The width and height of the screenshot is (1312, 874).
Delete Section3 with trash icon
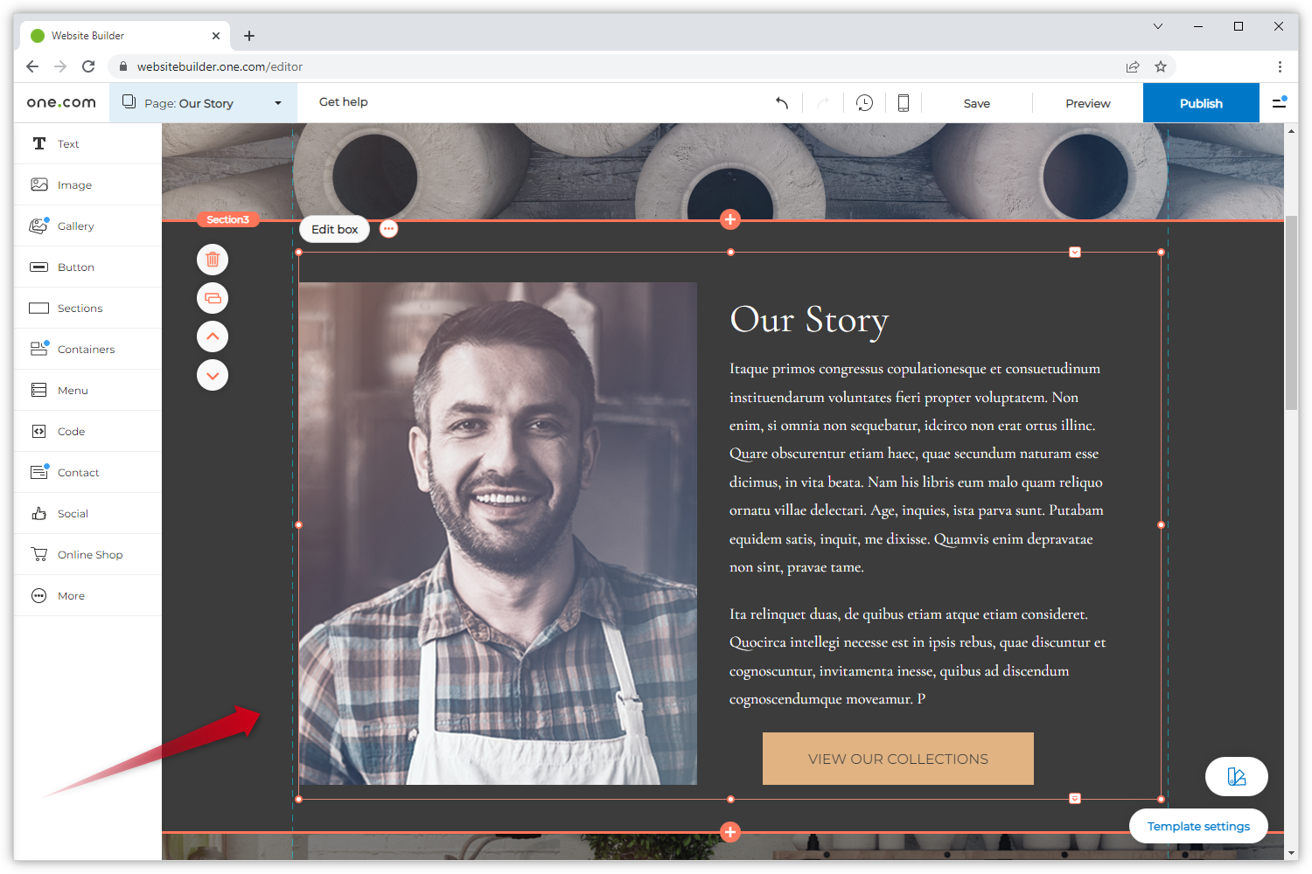213,260
